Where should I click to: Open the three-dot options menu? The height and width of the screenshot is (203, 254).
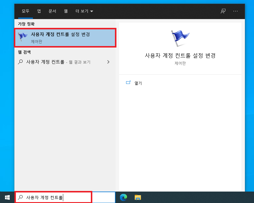pyautogui.click(x=235, y=11)
